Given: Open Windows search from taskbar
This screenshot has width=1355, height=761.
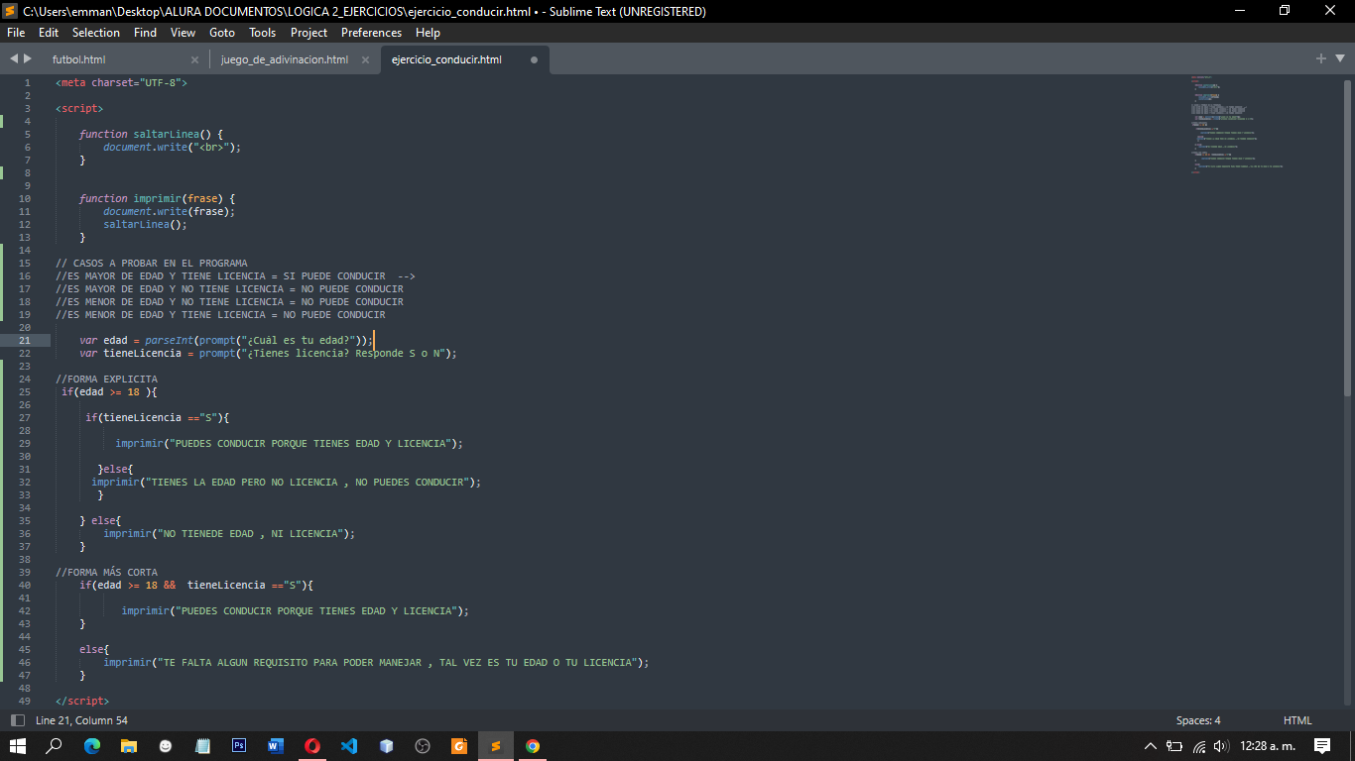Looking at the screenshot, I should (x=55, y=746).
